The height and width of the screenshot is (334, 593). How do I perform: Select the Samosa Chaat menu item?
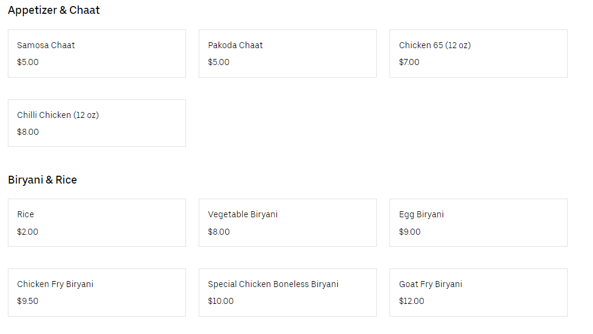coord(96,54)
